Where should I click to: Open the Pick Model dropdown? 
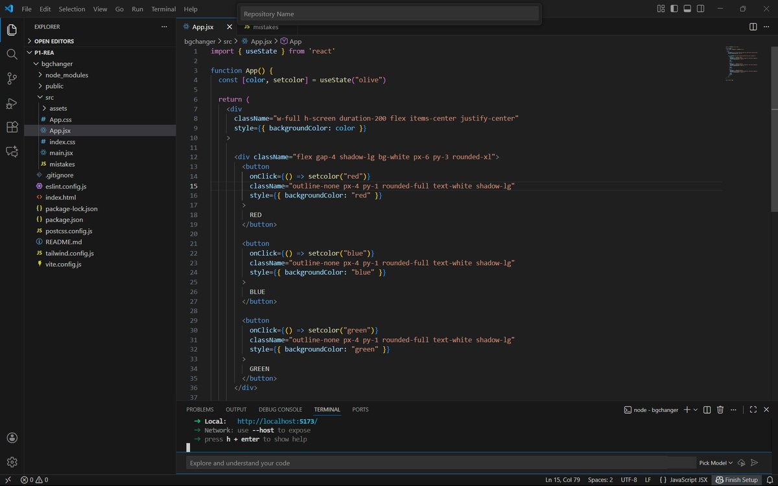[x=713, y=463]
